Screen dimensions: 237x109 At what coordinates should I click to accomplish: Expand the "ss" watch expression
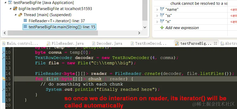point(157,16)
